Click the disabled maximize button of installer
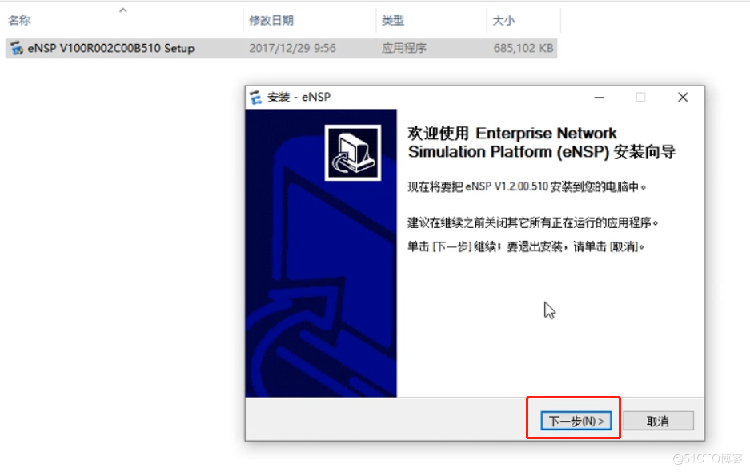Viewport: 750px width, 472px height. pos(640,98)
